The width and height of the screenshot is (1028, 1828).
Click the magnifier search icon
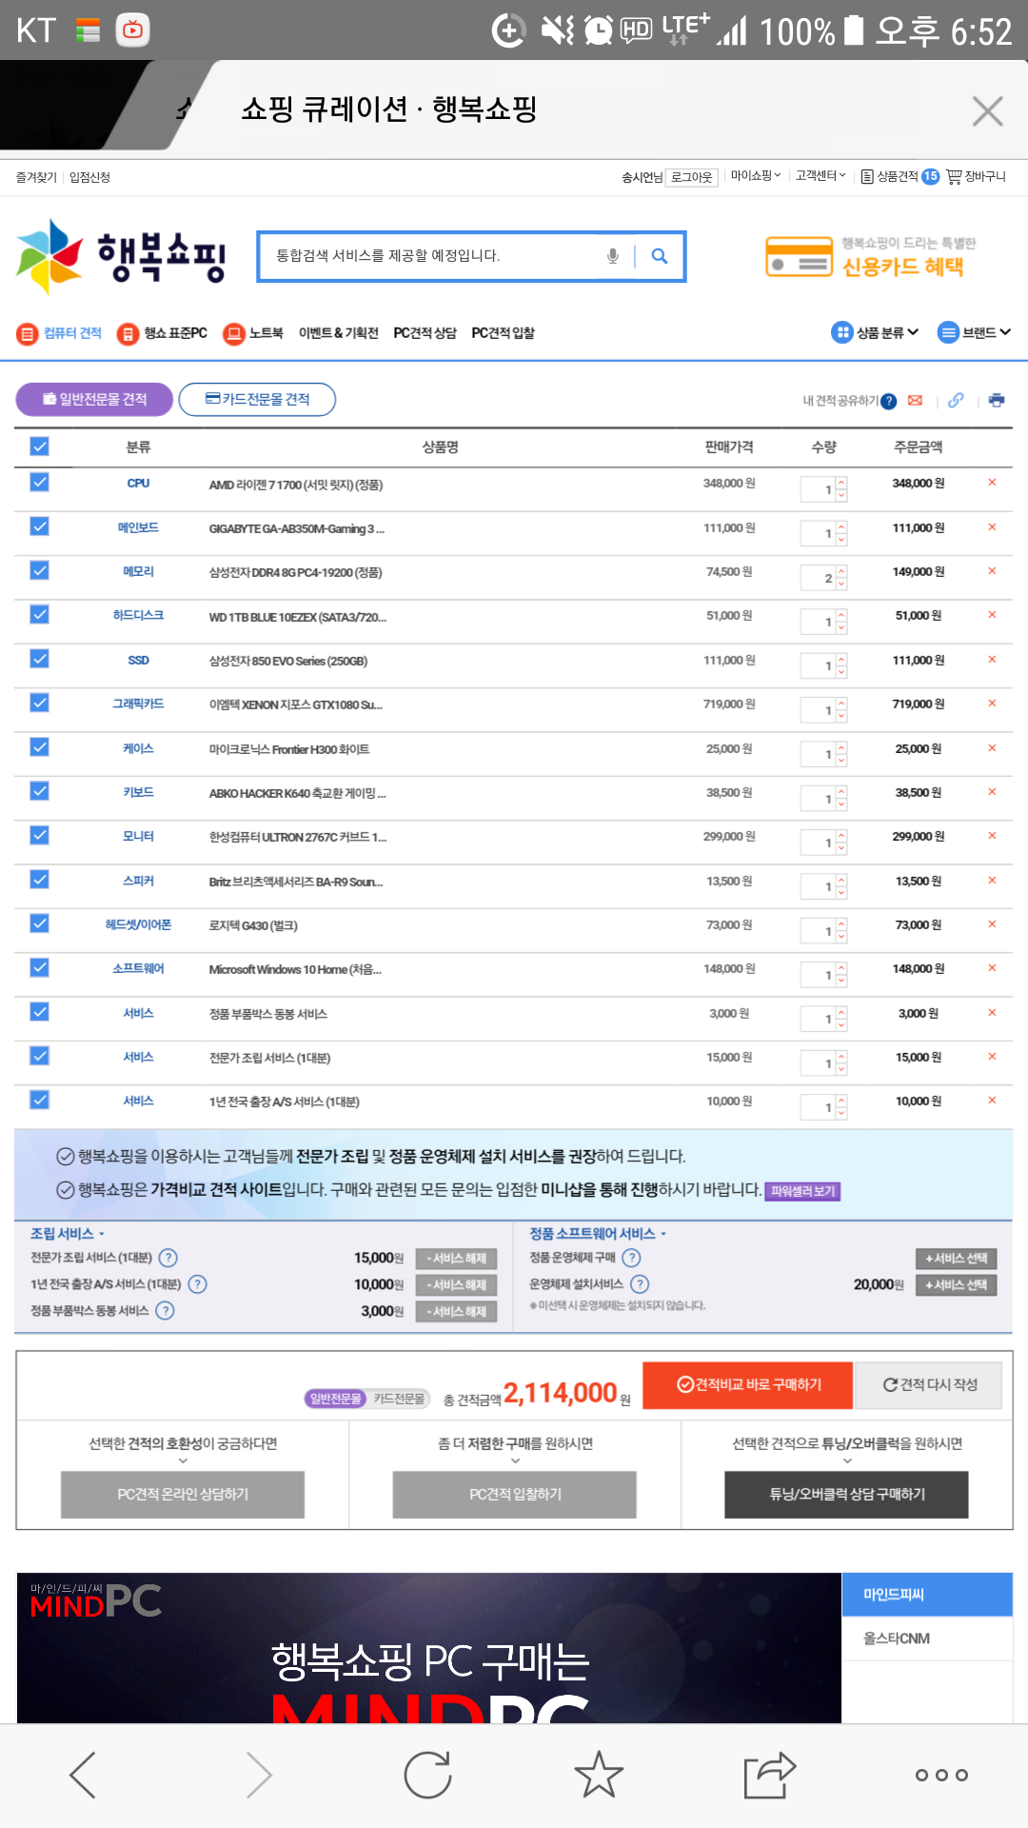[660, 256]
